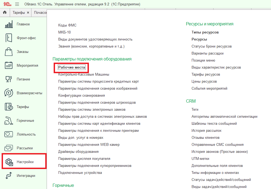The width and height of the screenshot is (271, 189).
Task: Click the Заказы shopping bag icon
Action: pyautogui.click(x=9, y=52)
